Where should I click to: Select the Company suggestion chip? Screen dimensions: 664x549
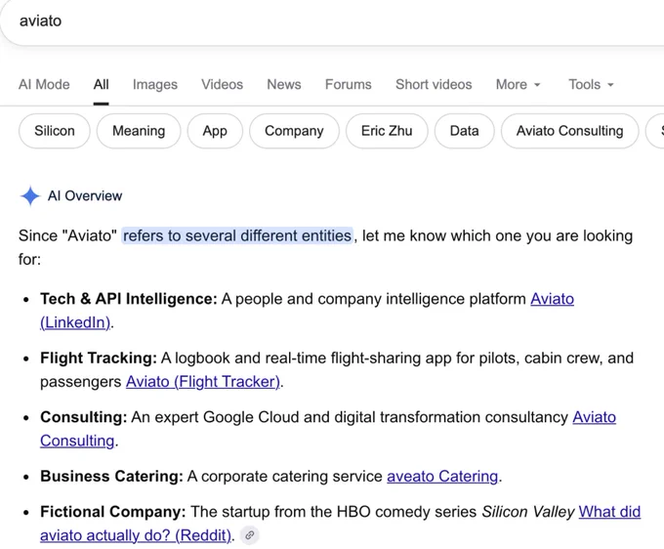pyautogui.click(x=294, y=131)
